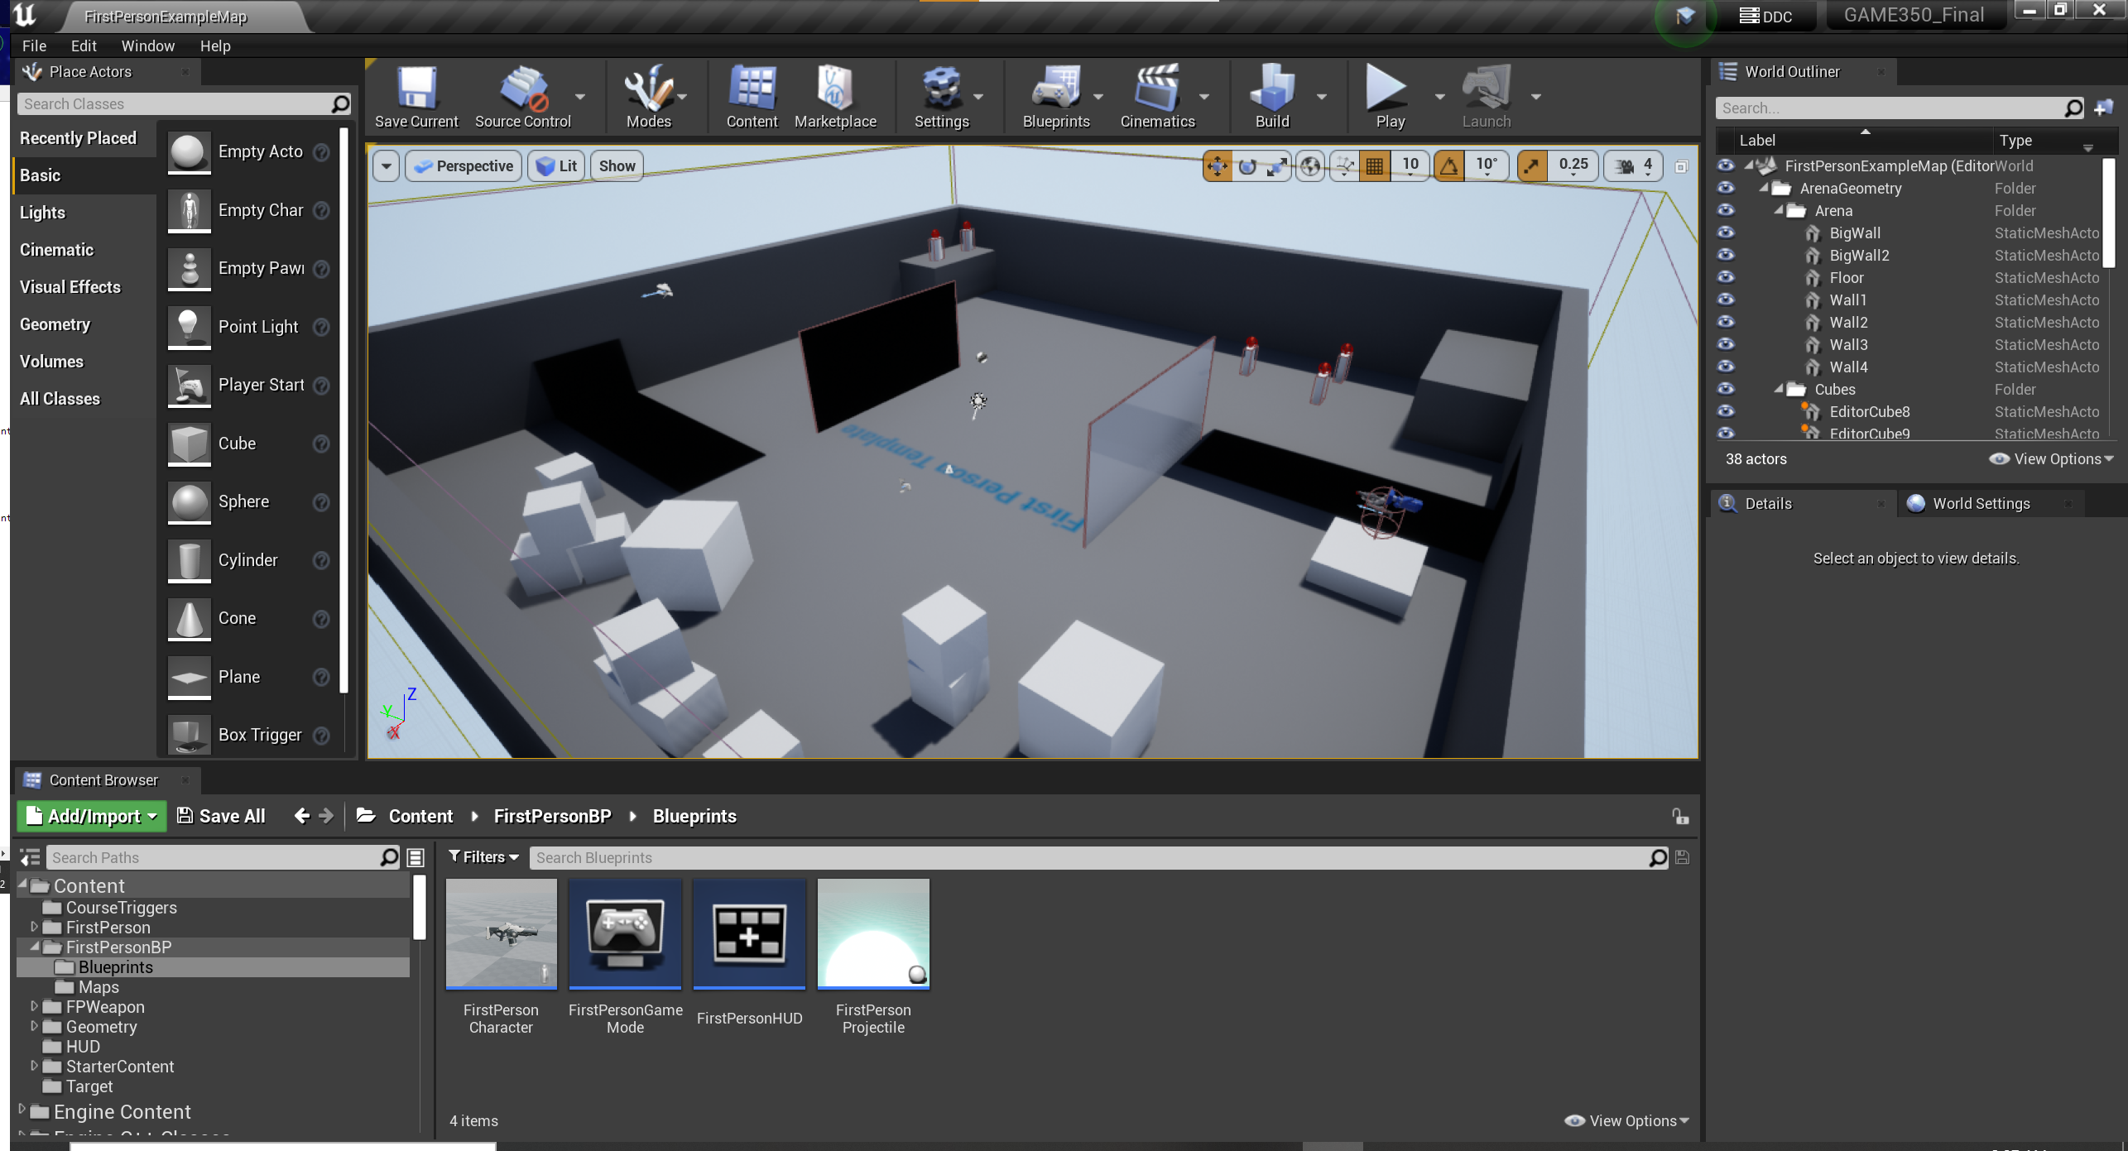
Task: Click the Save All button
Action: coord(221,817)
